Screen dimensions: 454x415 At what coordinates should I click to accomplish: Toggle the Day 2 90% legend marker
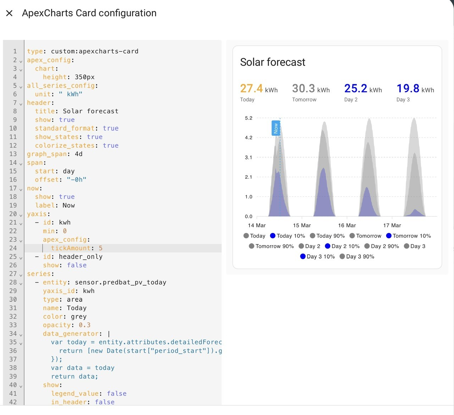[x=367, y=246]
